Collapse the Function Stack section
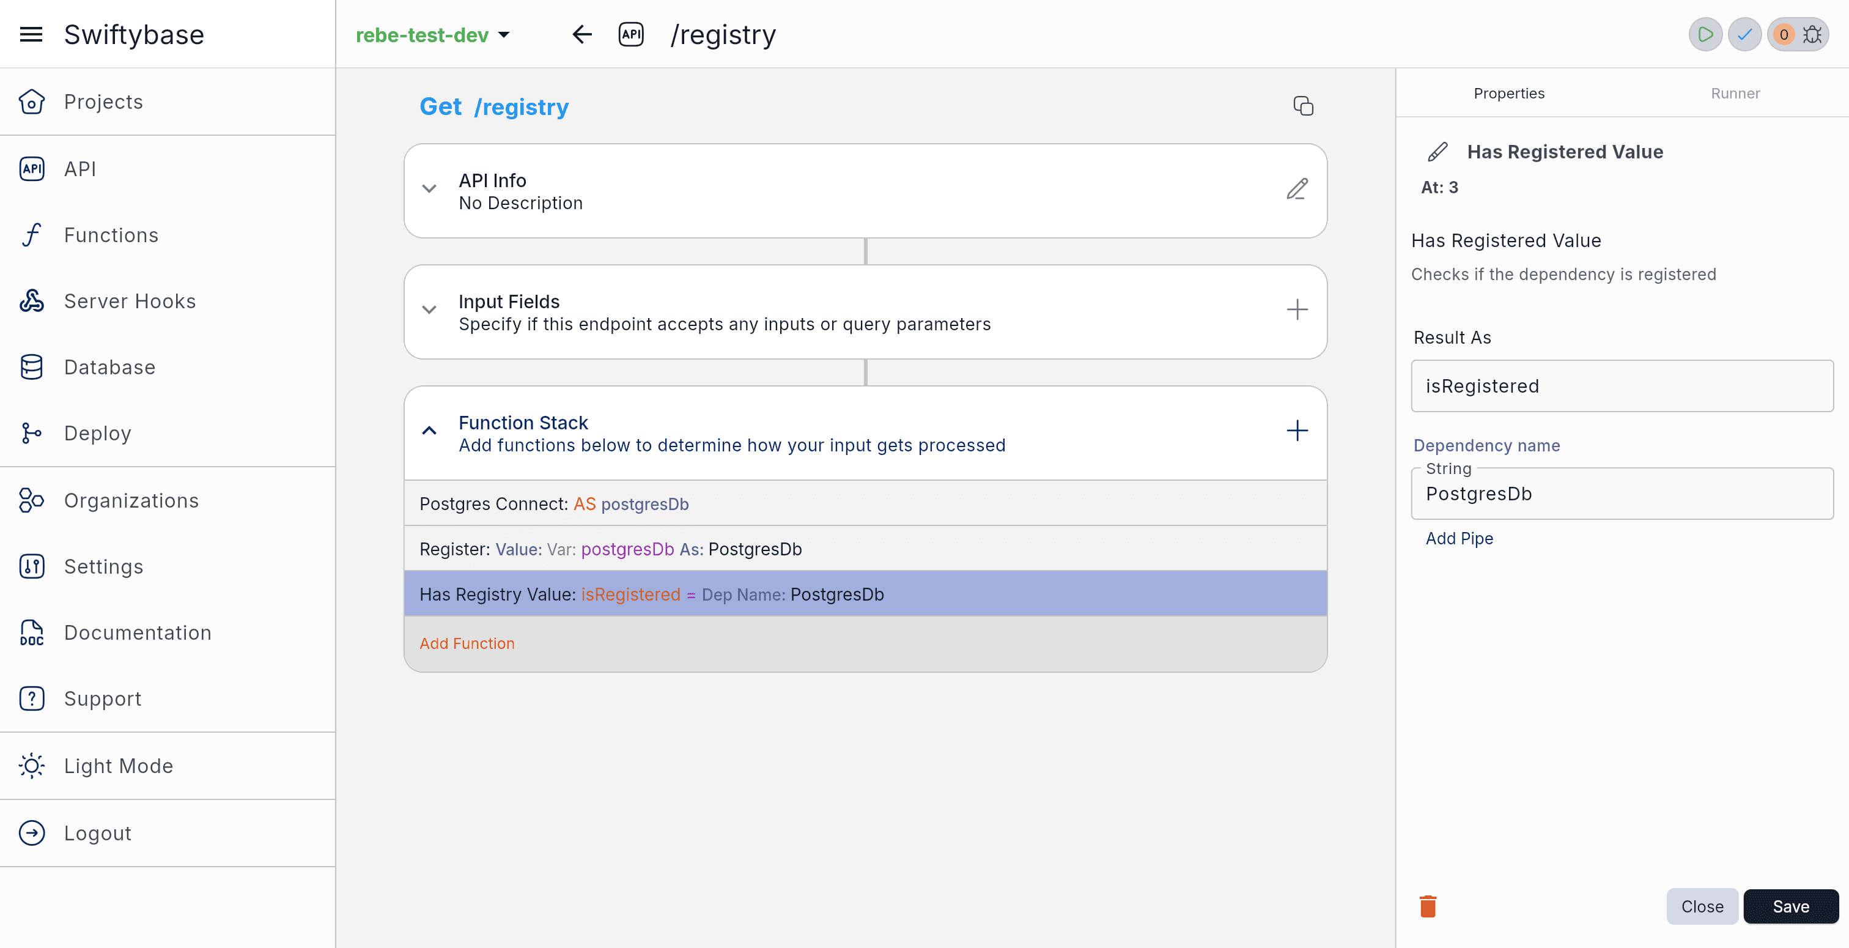The image size is (1849, 948). pos(429,431)
